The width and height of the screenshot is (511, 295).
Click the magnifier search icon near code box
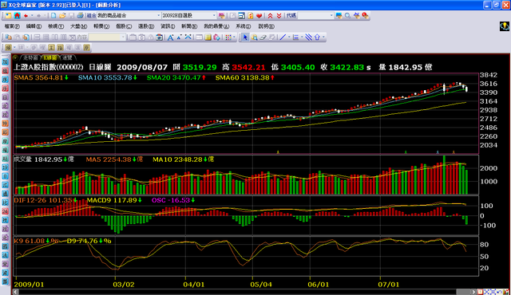[x=348, y=16]
